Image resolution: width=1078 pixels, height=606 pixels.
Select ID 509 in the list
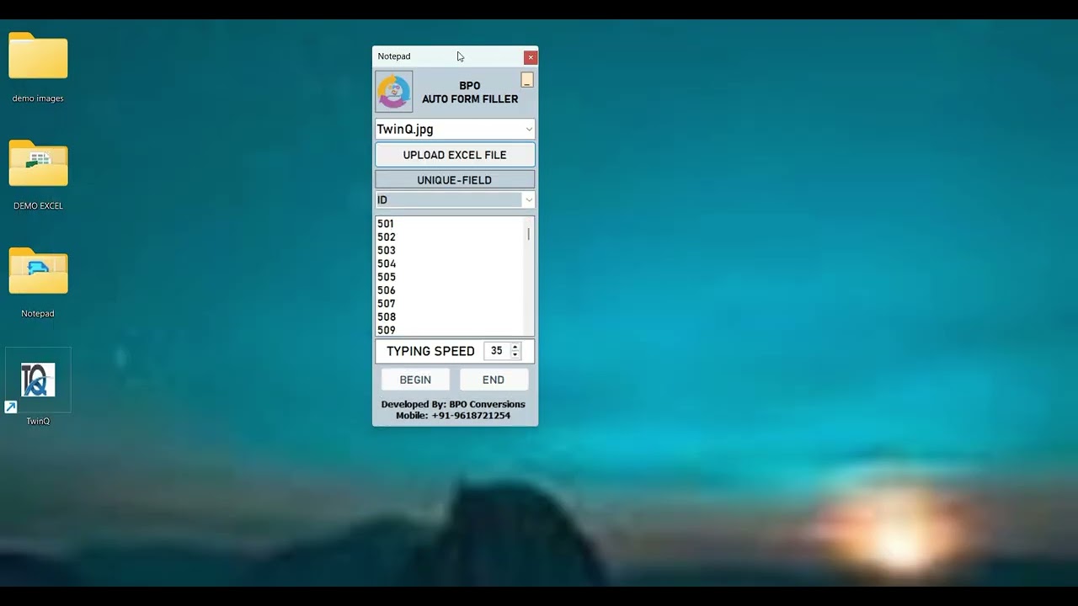pyautogui.click(x=451, y=330)
